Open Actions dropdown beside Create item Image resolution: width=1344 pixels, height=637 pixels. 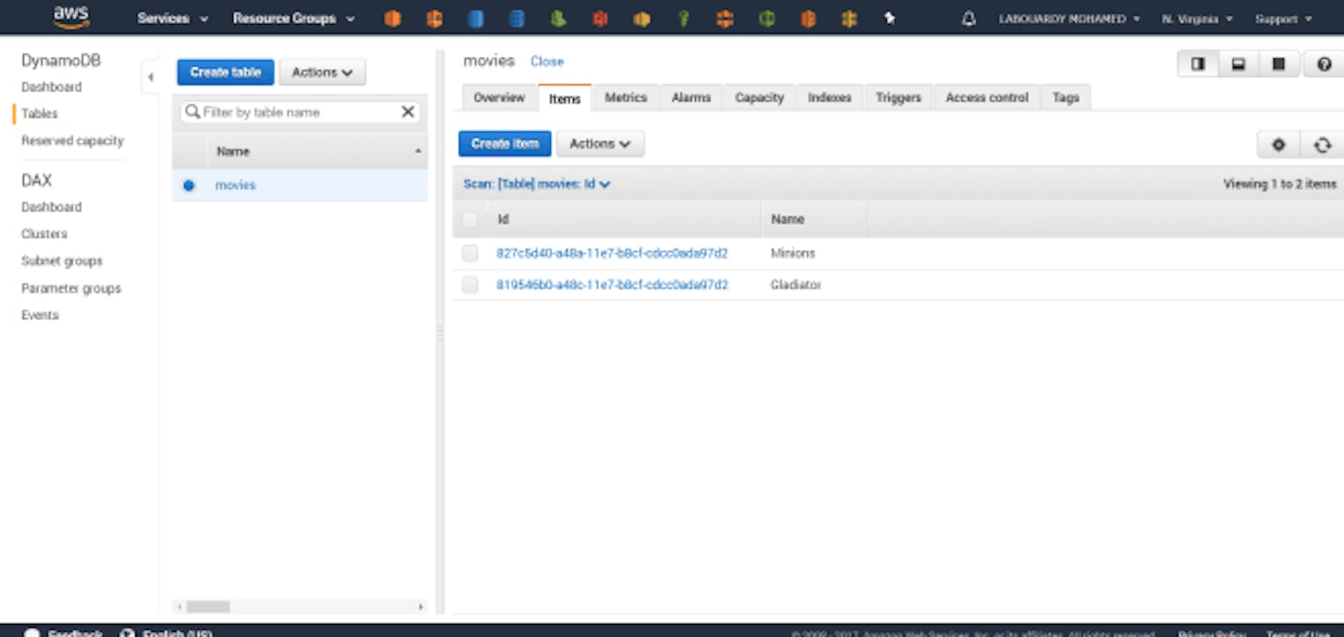[600, 143]
